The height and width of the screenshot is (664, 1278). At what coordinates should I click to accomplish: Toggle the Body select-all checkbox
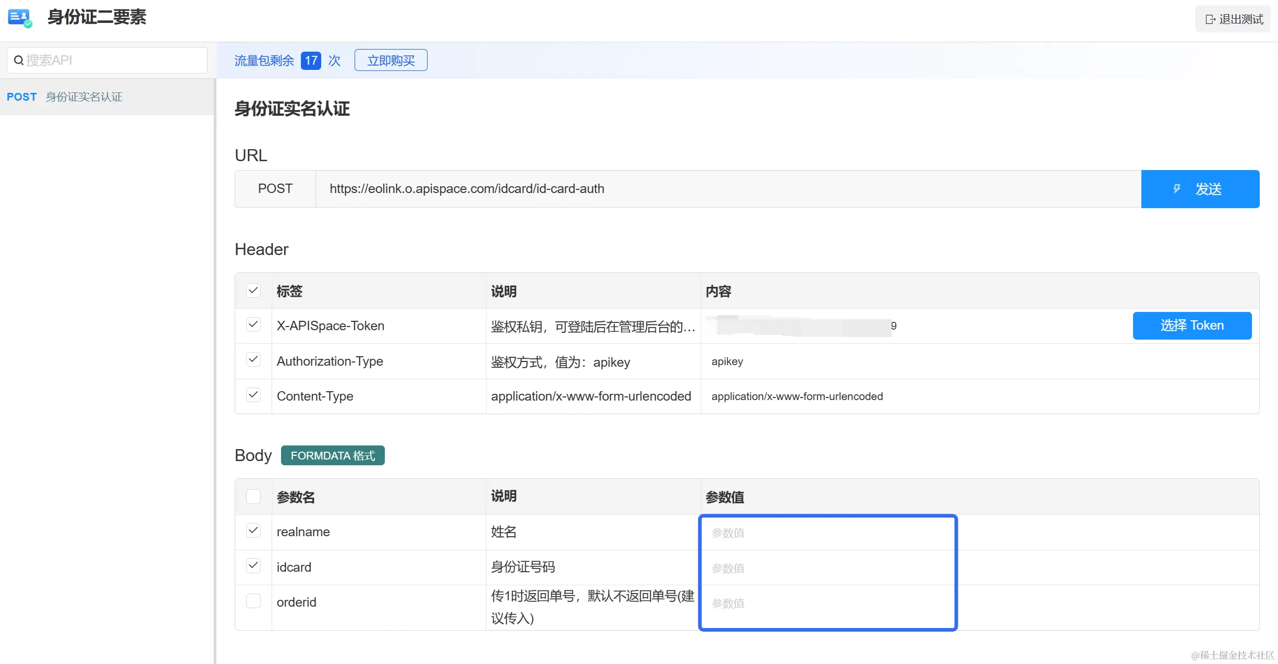coord(253,496)
